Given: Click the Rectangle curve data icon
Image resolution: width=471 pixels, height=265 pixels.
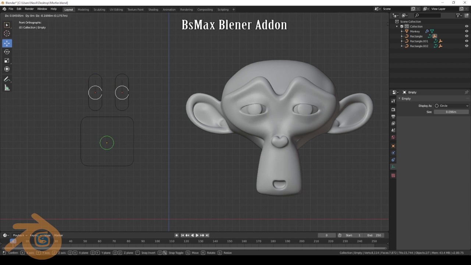Looking at the screenshot, I should click(x=430, y=36).
